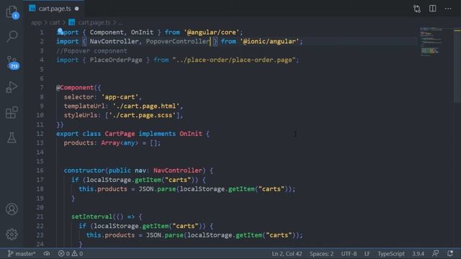Split the editor to the right
461x259 pixels.
click(432, 9)
